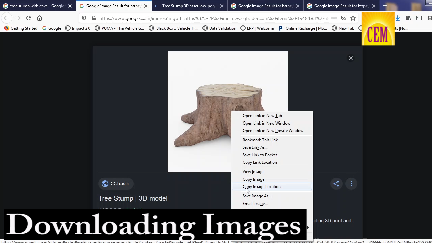The width and height of the screenshot is (432, 243).
Task: Open Black Box Vehicle Tr... bookmark
Action: (x=173, y=28)
